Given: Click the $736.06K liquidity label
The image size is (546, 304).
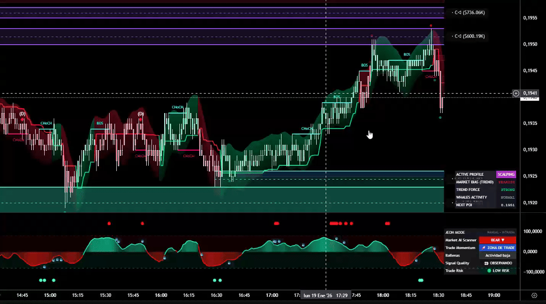Looking at the screenshot, I should (x=469, y=12).
